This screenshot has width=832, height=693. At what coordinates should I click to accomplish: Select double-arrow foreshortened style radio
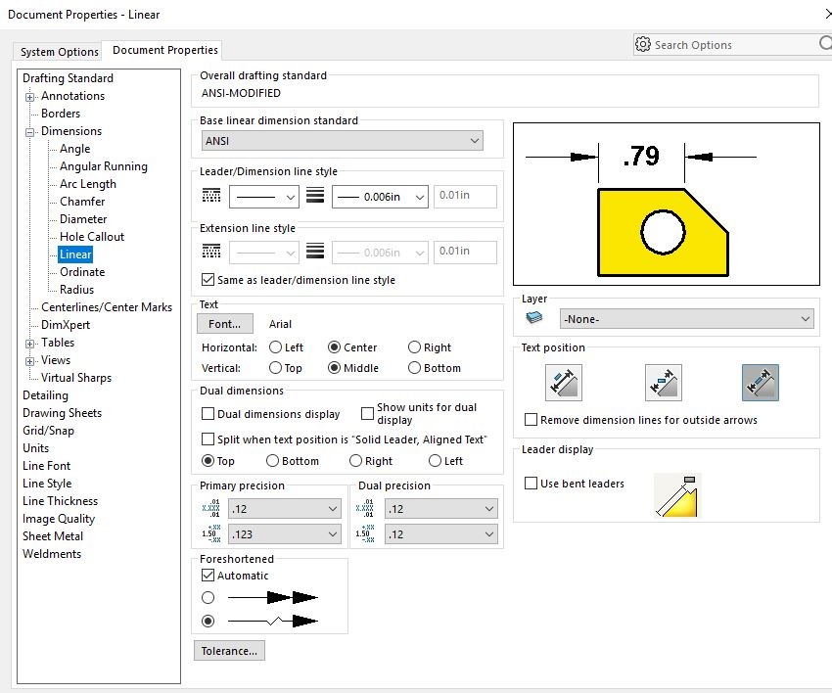[x=208, y=598]
